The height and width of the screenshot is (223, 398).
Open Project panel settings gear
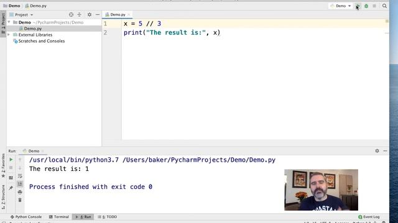coord(90,15)
